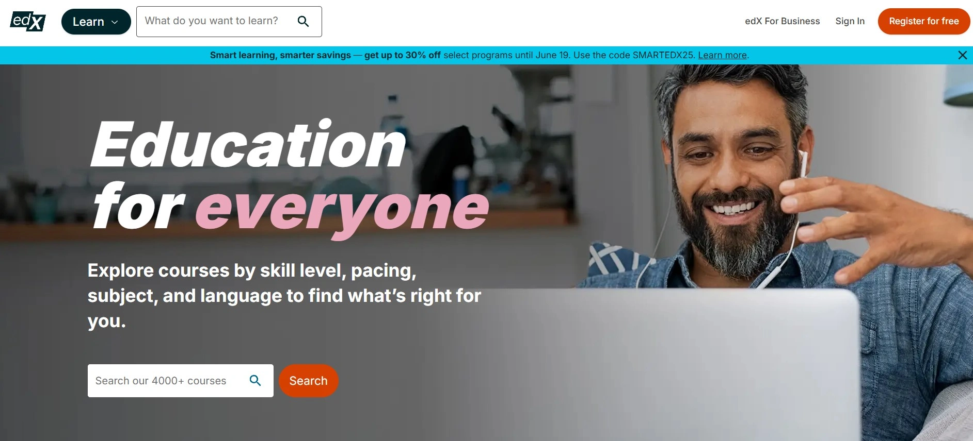Viewport: 973px width, 441px height.
Task: Click the SMARTEDX25 promo code text
Action: 663,55
